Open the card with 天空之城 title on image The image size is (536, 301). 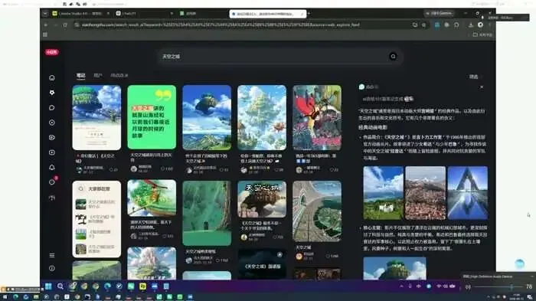pos(262,199)
